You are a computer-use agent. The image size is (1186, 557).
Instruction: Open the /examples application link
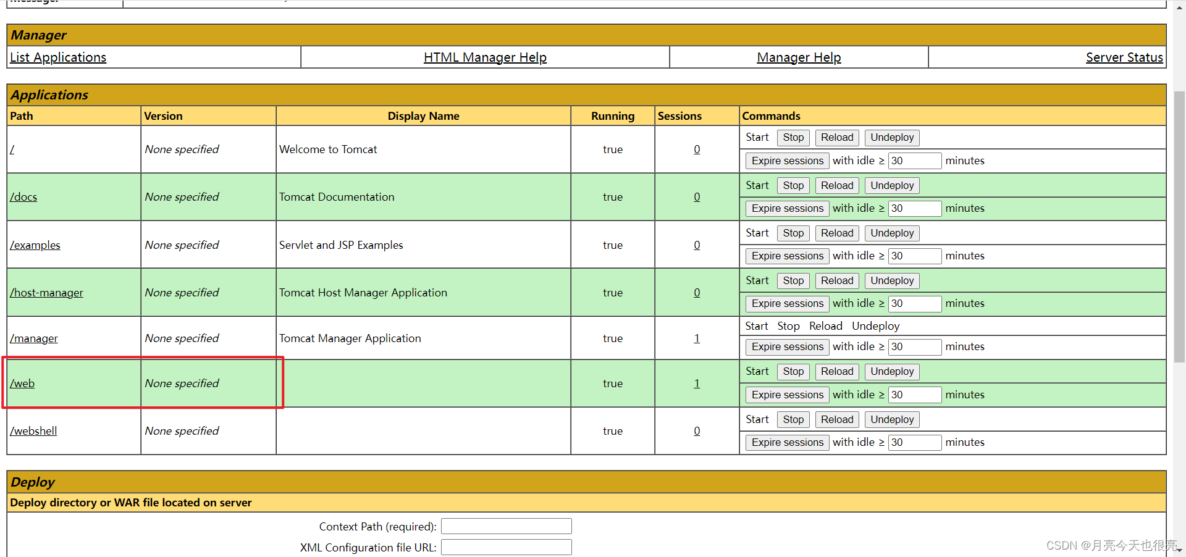pyautogui.click(x=35, y=245)
